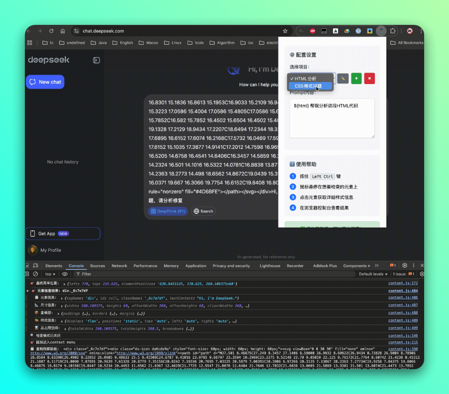
Task: Open the apps grid in bookmarks bar
Action: pyautogui.click(x=30, y=43)
